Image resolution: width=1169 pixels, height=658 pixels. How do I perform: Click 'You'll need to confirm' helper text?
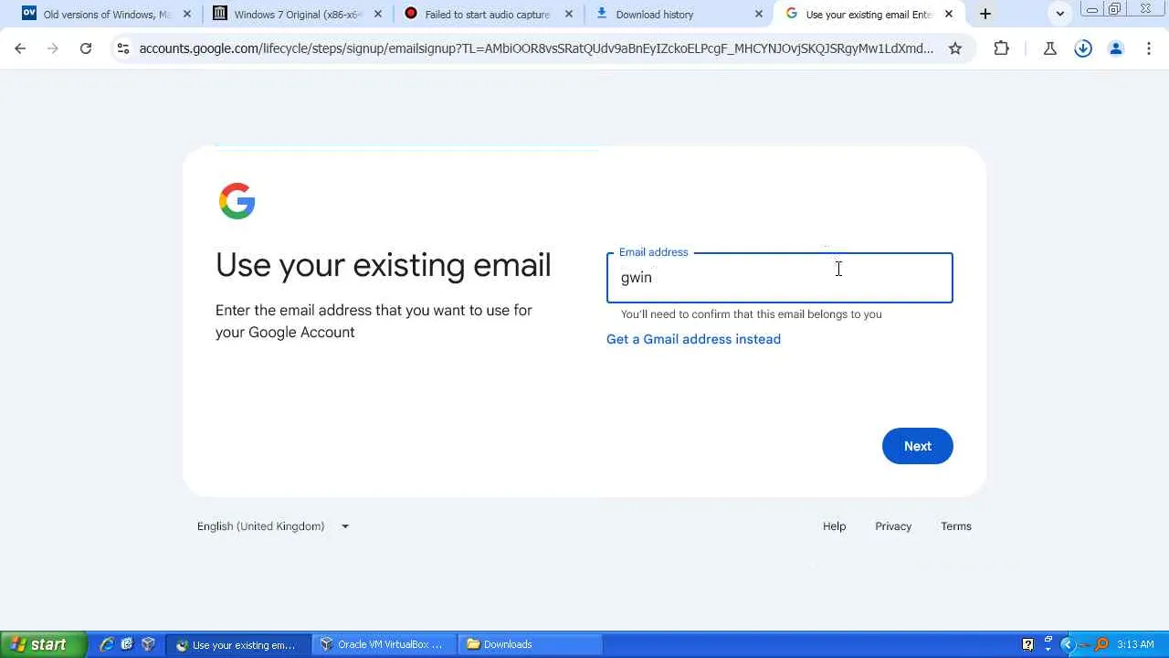751,314
